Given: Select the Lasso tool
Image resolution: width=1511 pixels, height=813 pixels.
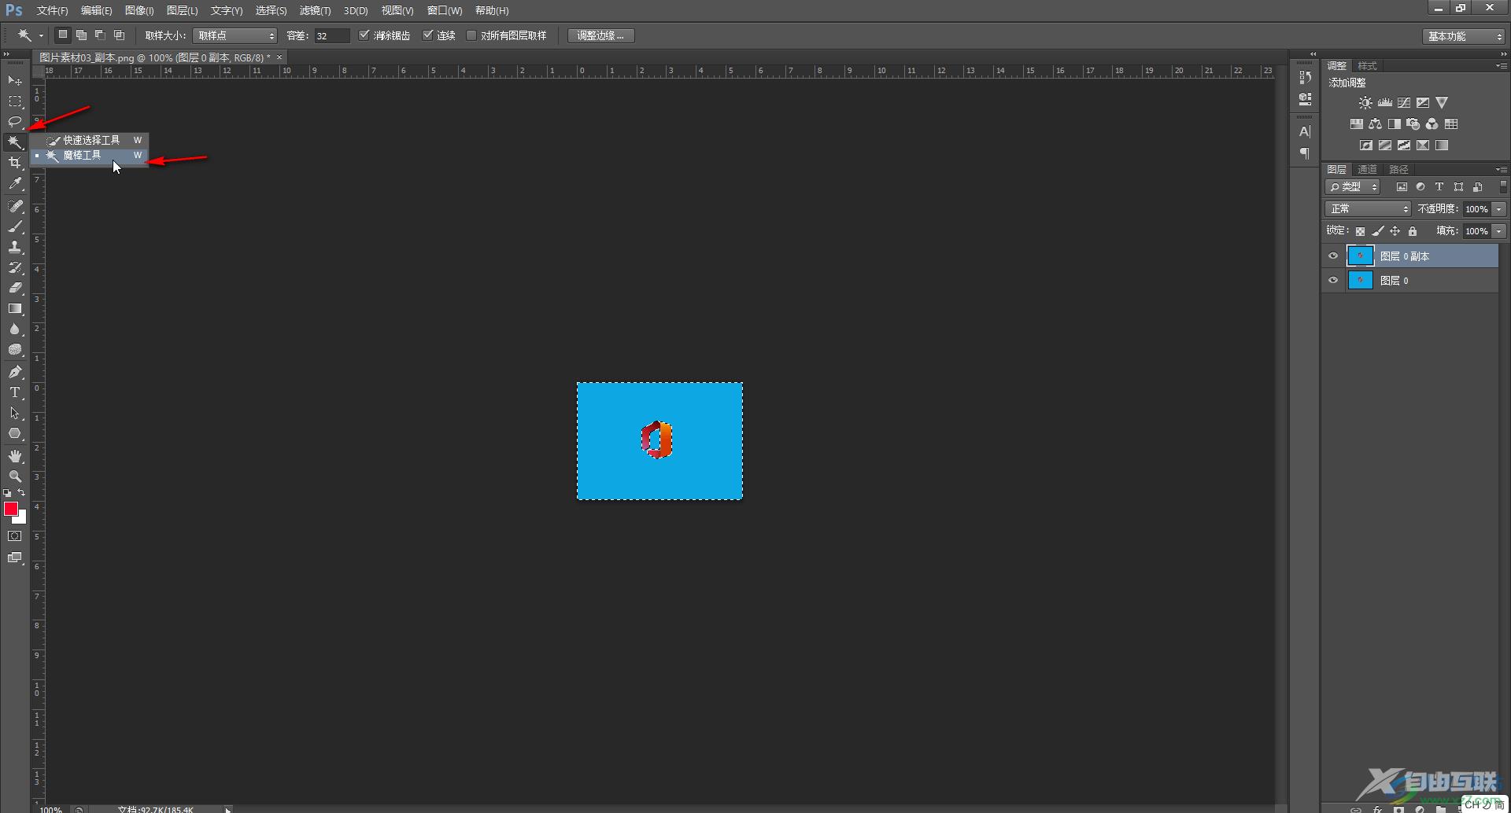Looking at the screenshot, I should [x=15, y=122].
